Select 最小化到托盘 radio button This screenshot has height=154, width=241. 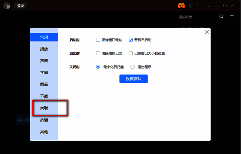click(98, 67)
